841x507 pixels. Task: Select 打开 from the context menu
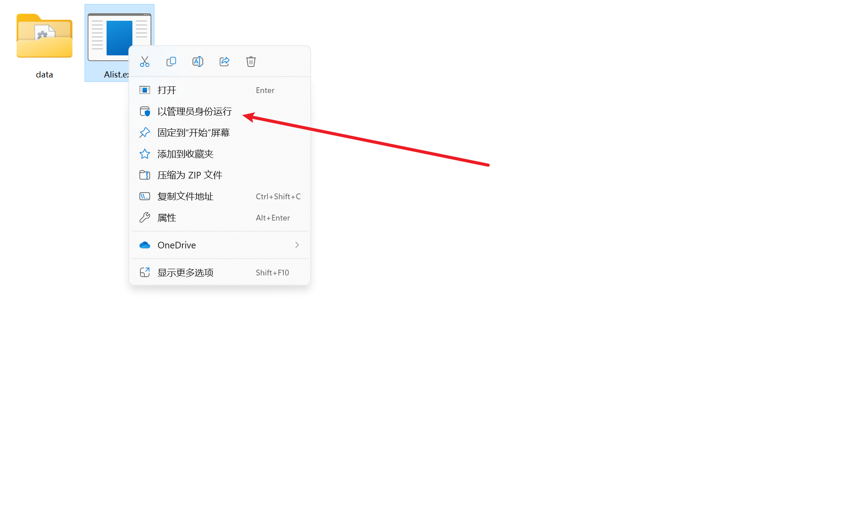click(220, 90)
